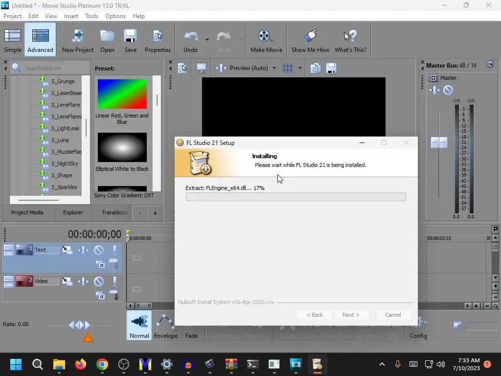
Task: Activate What's This help
Action: point(350,40)
